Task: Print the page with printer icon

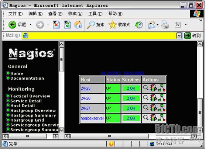Action: pos(165,25)
